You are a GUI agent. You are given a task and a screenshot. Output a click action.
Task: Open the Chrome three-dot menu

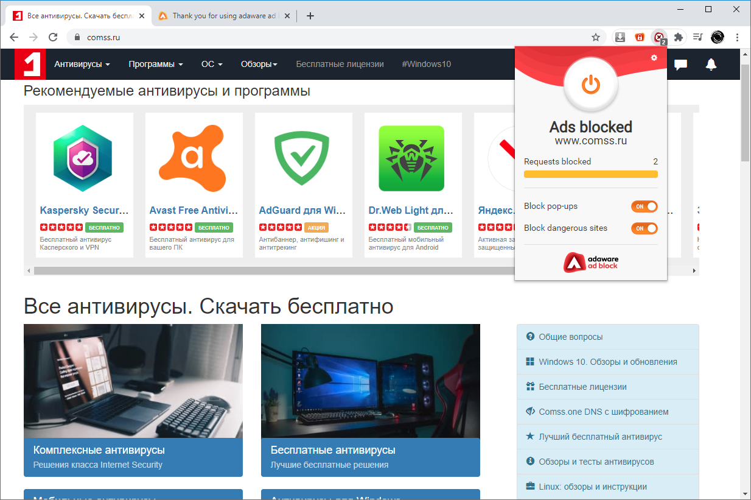738,37
